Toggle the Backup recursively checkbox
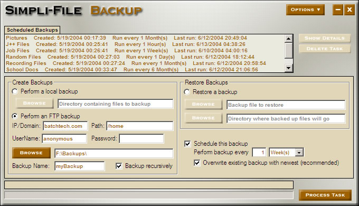The height and width of the screenshot is (206, 359). tap(119, 166)
